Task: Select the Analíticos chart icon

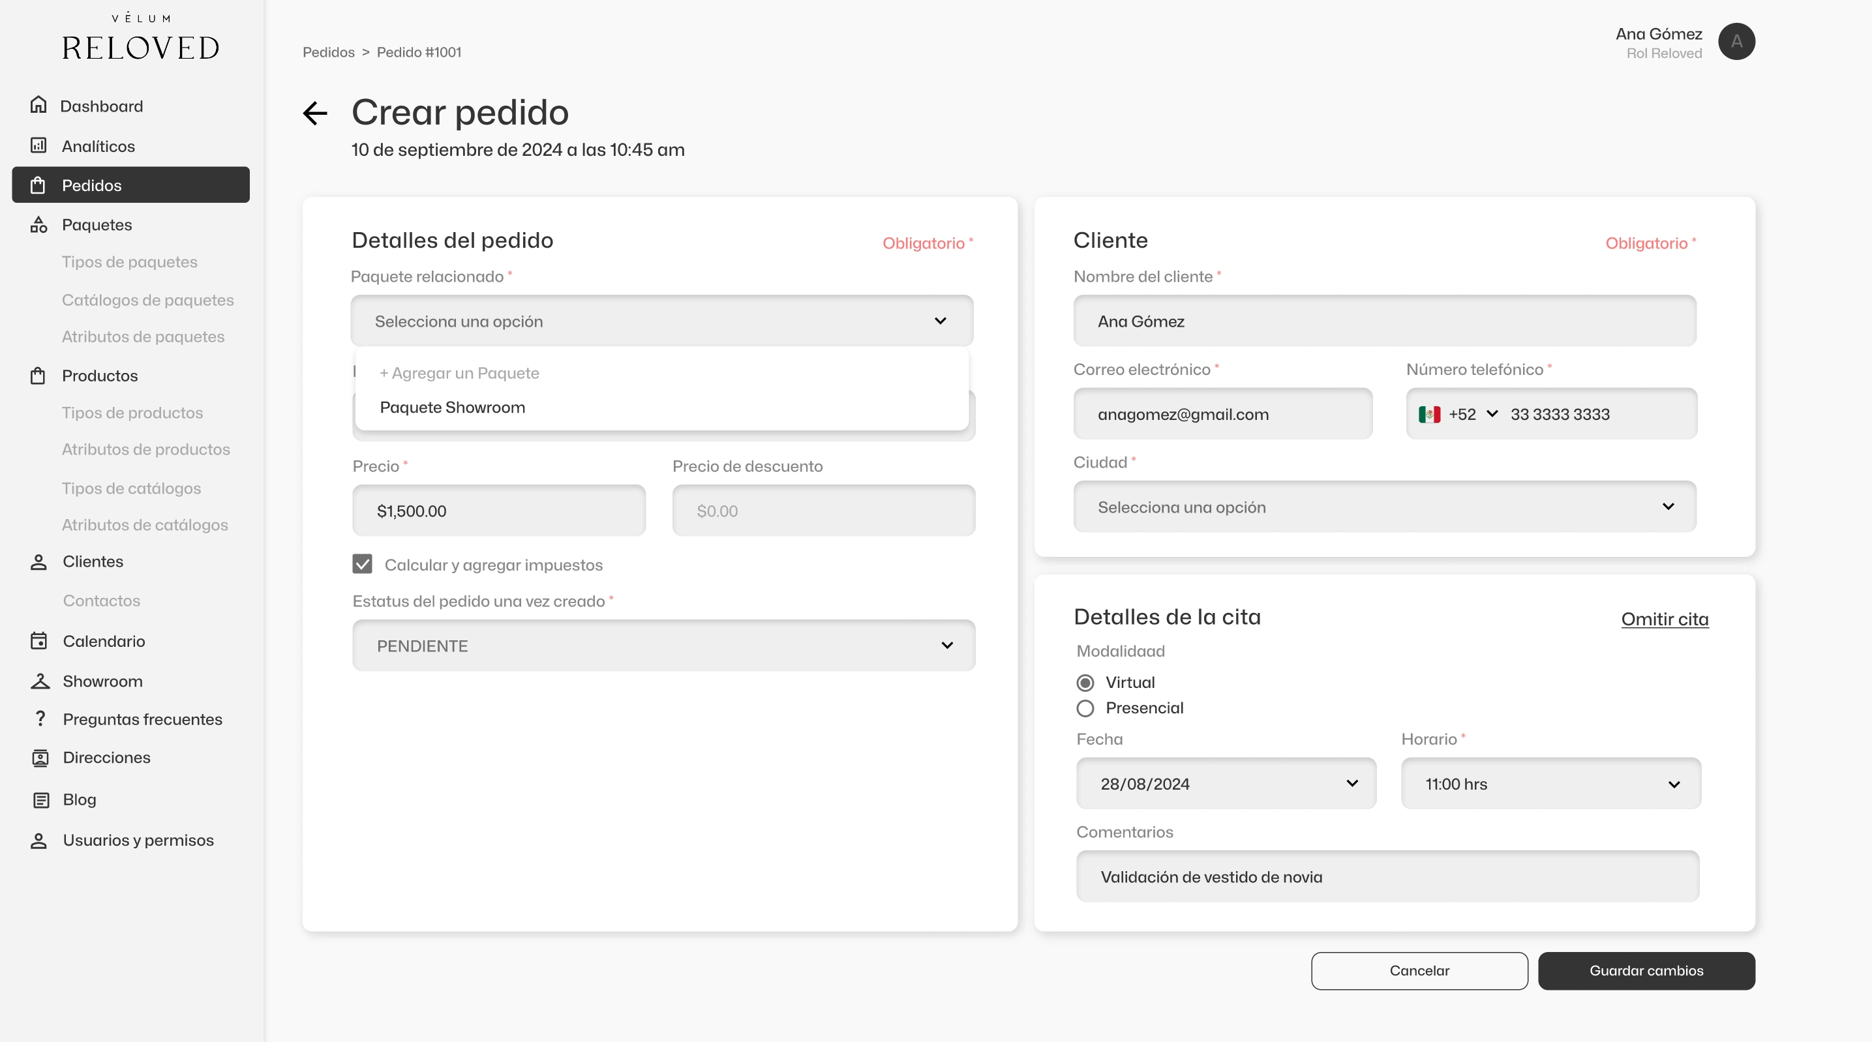Action: pyautogui.click(x=38, y=145)
